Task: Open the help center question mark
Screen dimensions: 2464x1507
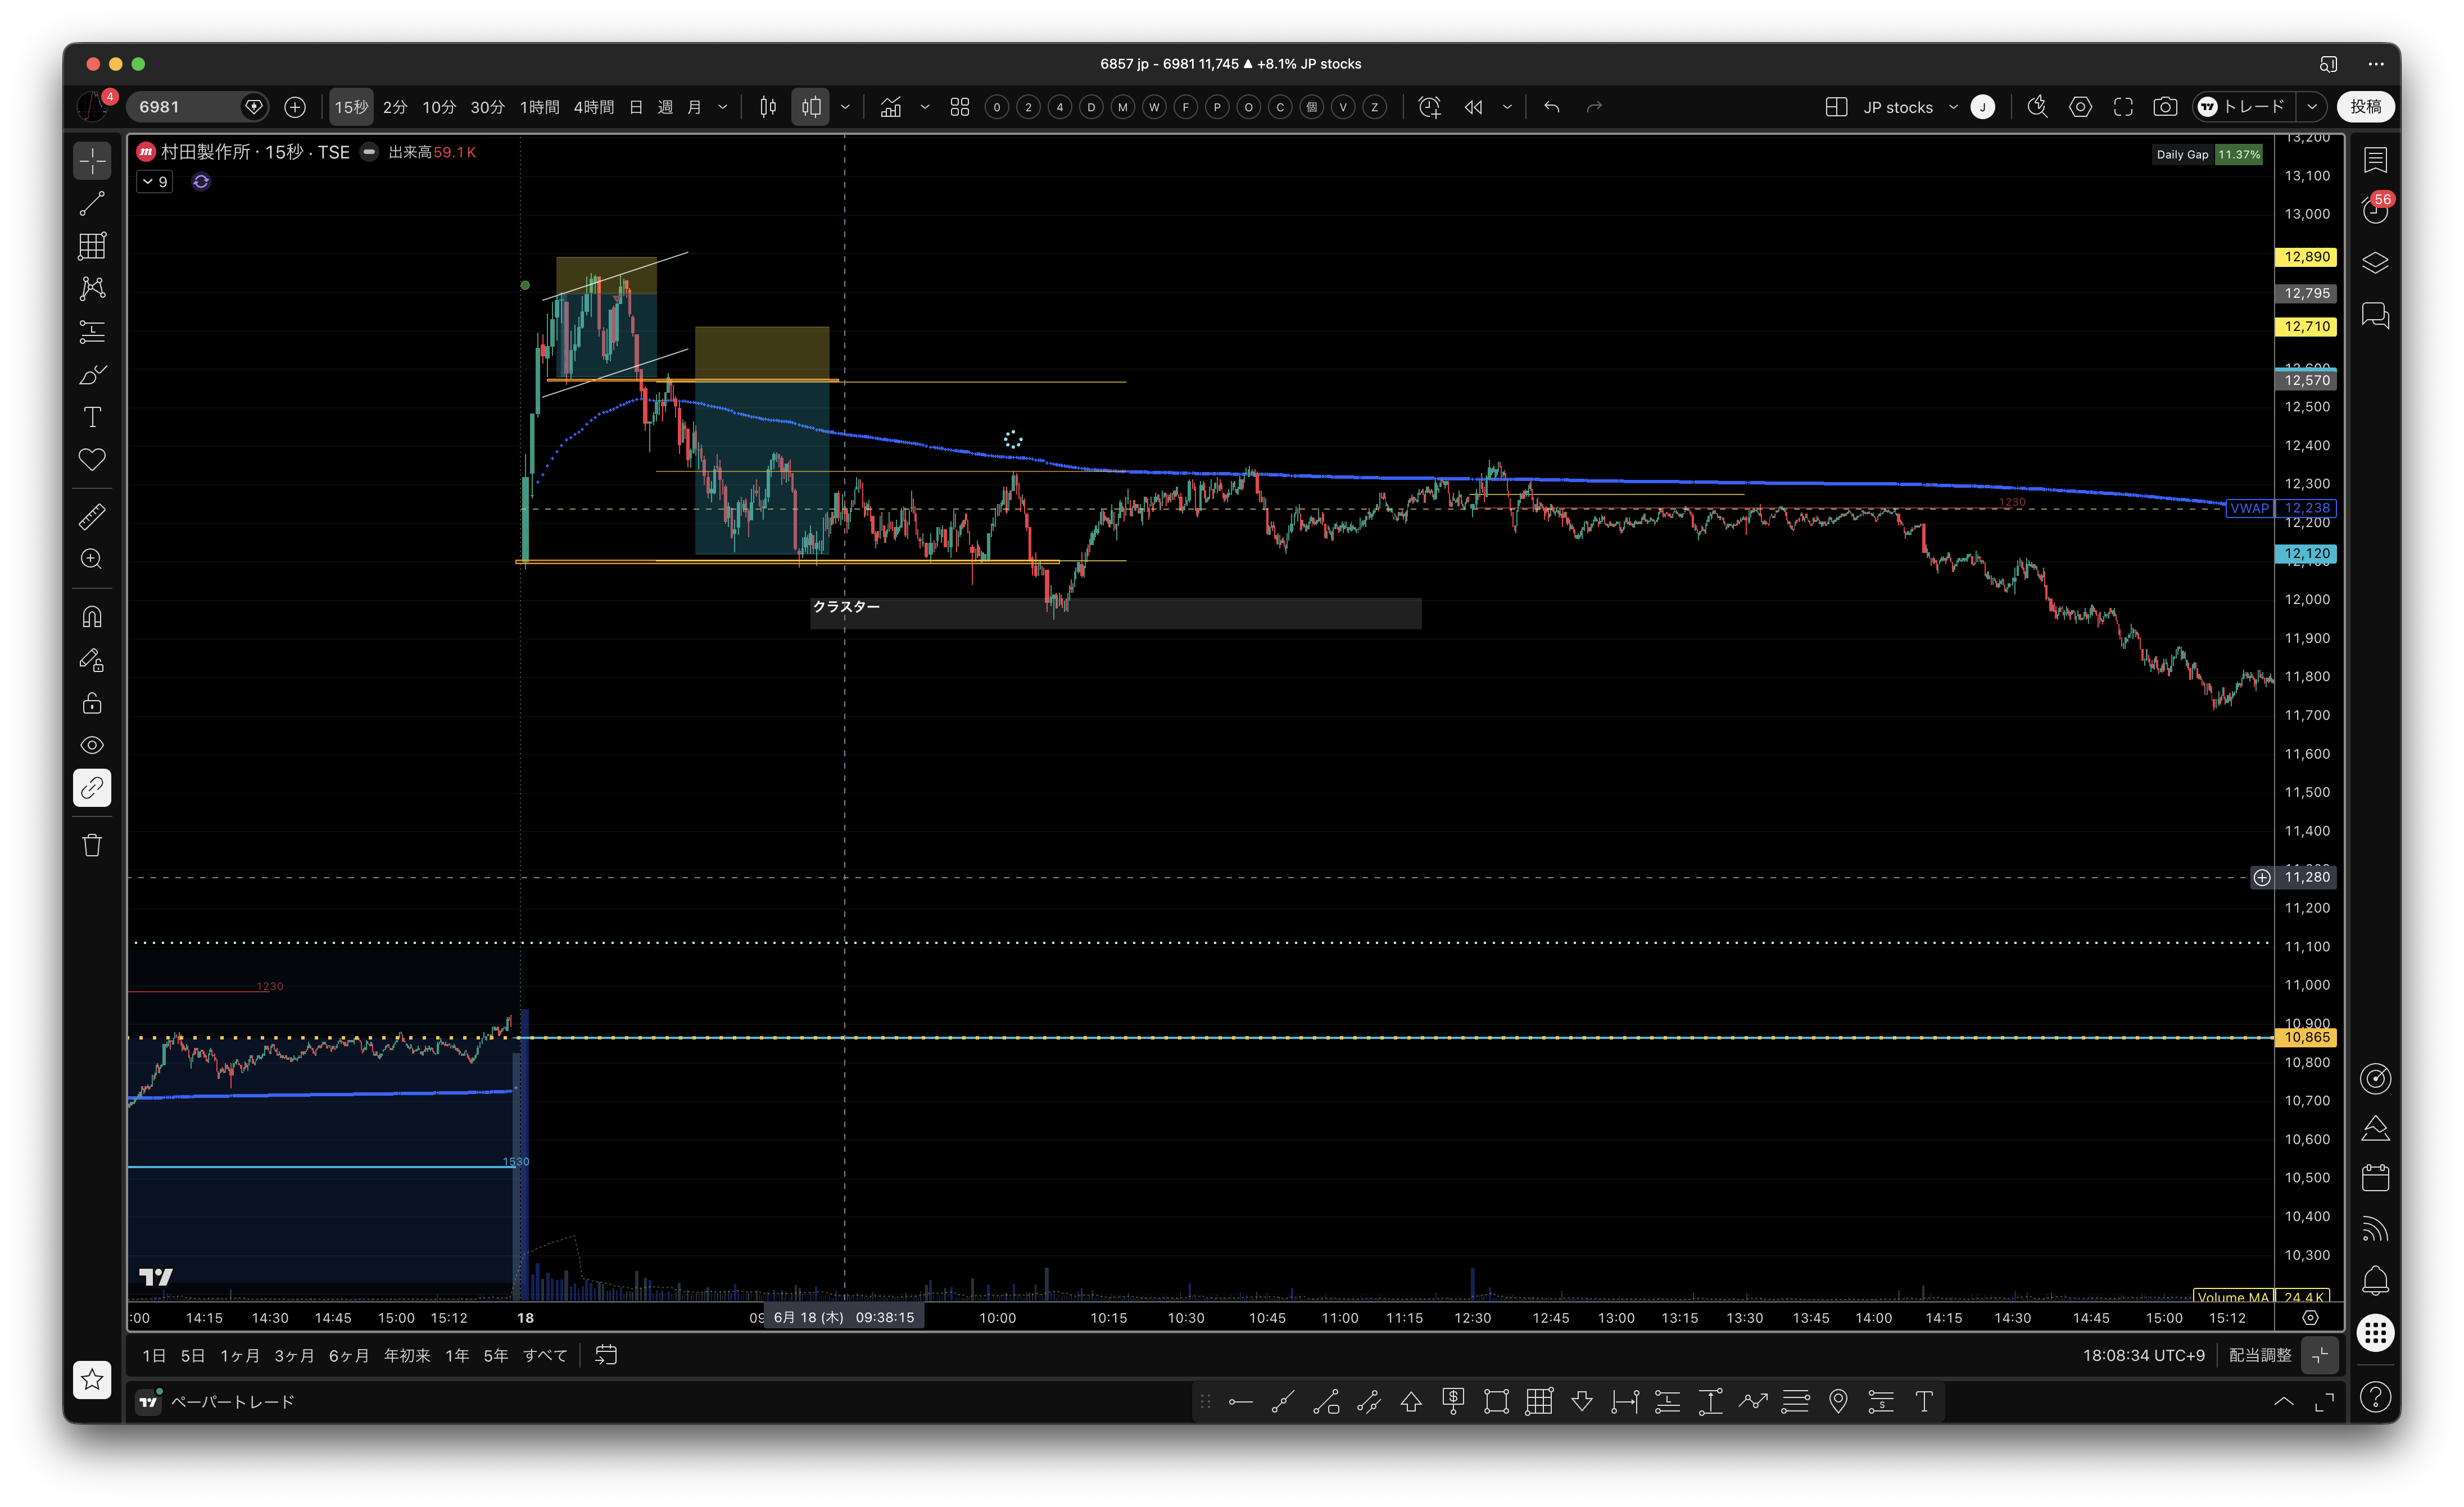Action: click(x=2376, y=1397)
